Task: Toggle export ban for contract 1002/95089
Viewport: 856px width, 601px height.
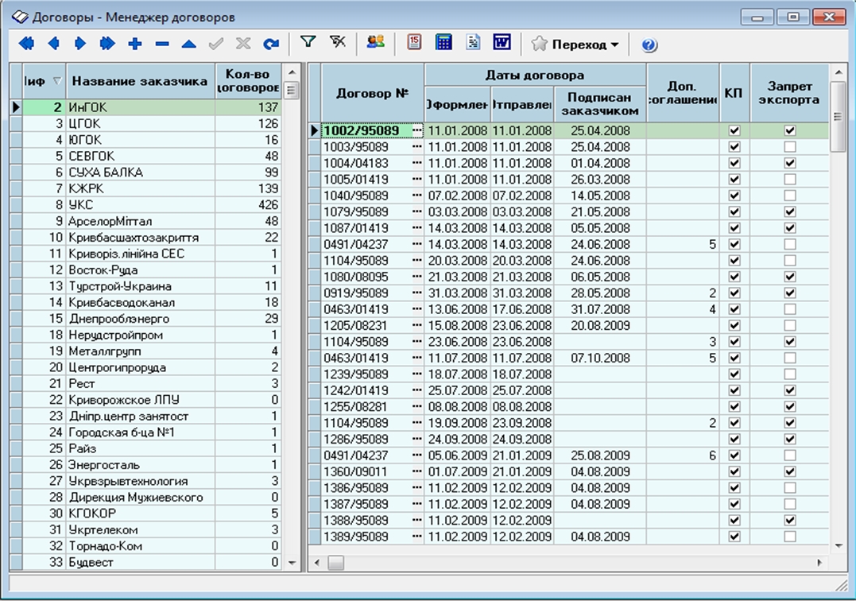Action: click(x=789, y=130)
